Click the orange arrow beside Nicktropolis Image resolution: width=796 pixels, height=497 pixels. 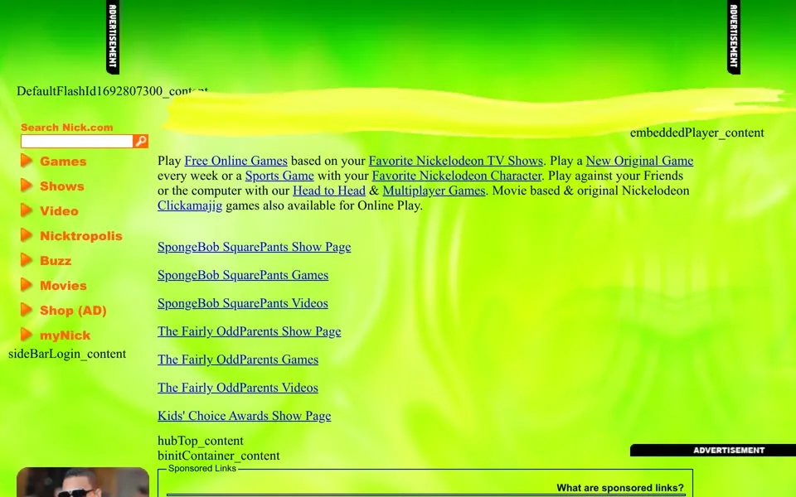27,235
